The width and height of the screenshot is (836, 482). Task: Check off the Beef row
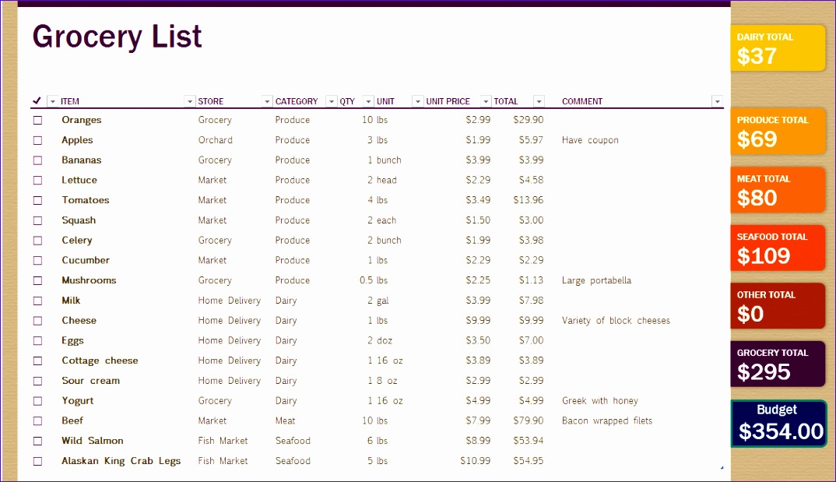(37, 421)
